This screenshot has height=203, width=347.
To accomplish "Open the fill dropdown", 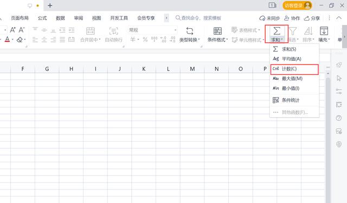I will coord(324,35).
